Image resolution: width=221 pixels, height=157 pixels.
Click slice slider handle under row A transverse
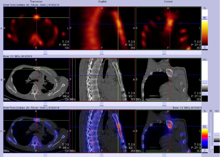tap(45, 52)
